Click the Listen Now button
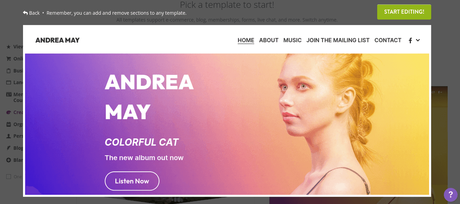 (x=132, y=181)
